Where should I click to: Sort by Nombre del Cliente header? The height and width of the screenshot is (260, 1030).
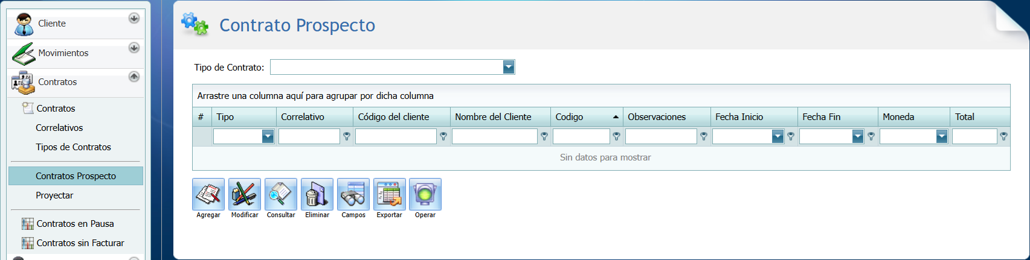500,117
